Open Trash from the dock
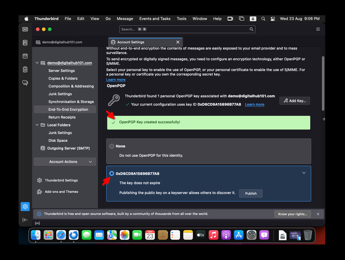345x260 pixels. pos(308,235)
